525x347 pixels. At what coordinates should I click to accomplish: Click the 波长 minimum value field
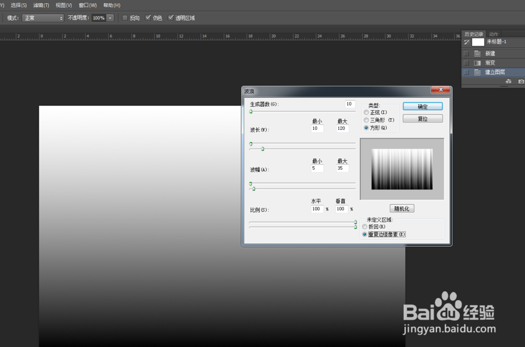[317, 128]
